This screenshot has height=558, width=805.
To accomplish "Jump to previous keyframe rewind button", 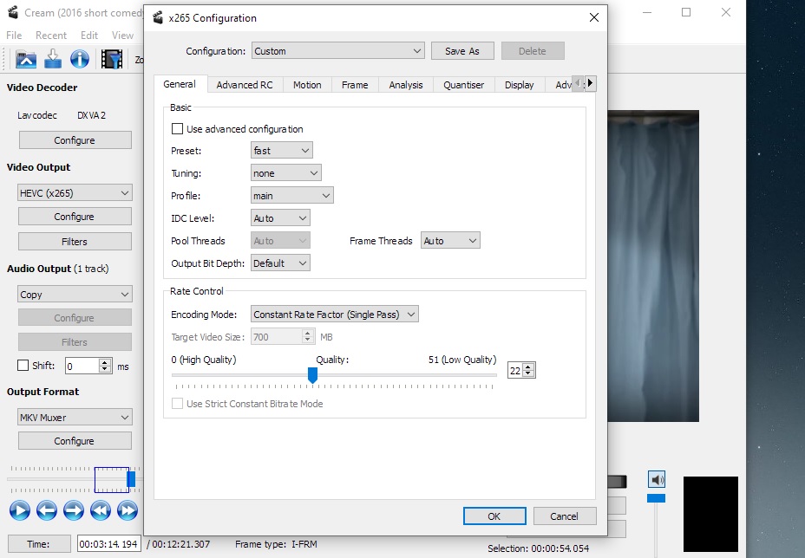I will click(100, 511).
